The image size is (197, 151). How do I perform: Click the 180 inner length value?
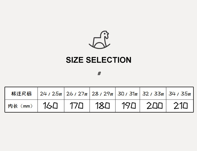pos(103,106)
